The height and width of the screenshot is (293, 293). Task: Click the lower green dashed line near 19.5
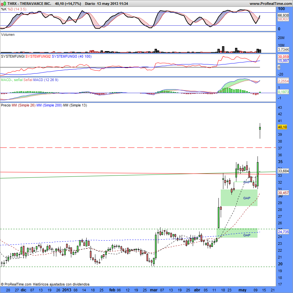pos(138,267)
